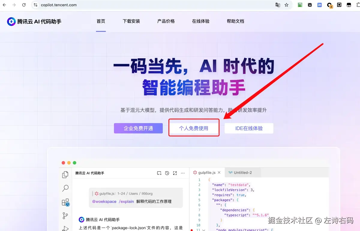This screenshot has height=231, width=360.
Task: Open the black A extension icon
Action: (310, 5)
